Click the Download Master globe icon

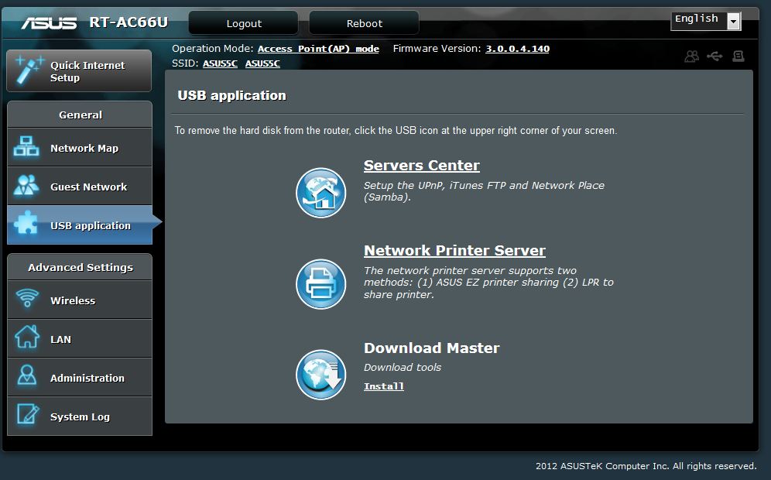tap(320, 374)
